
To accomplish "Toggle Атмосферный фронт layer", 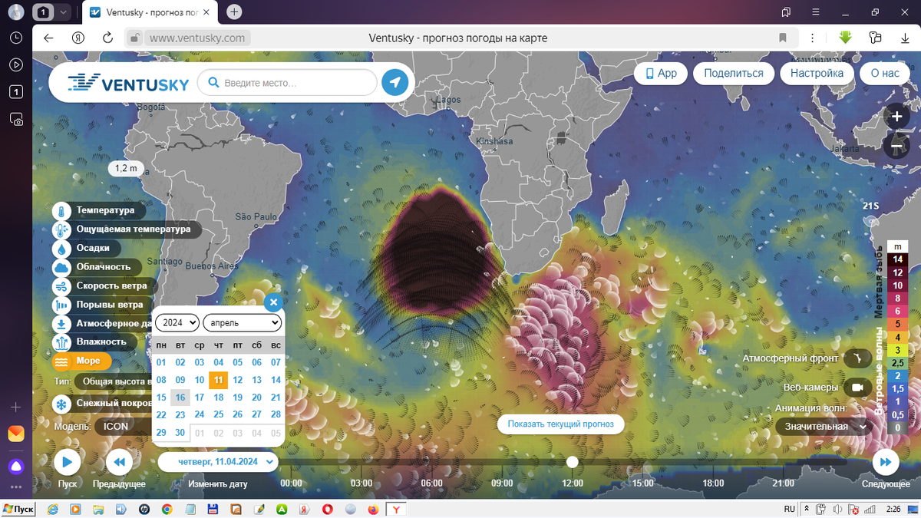I will (x=857, y=358).
